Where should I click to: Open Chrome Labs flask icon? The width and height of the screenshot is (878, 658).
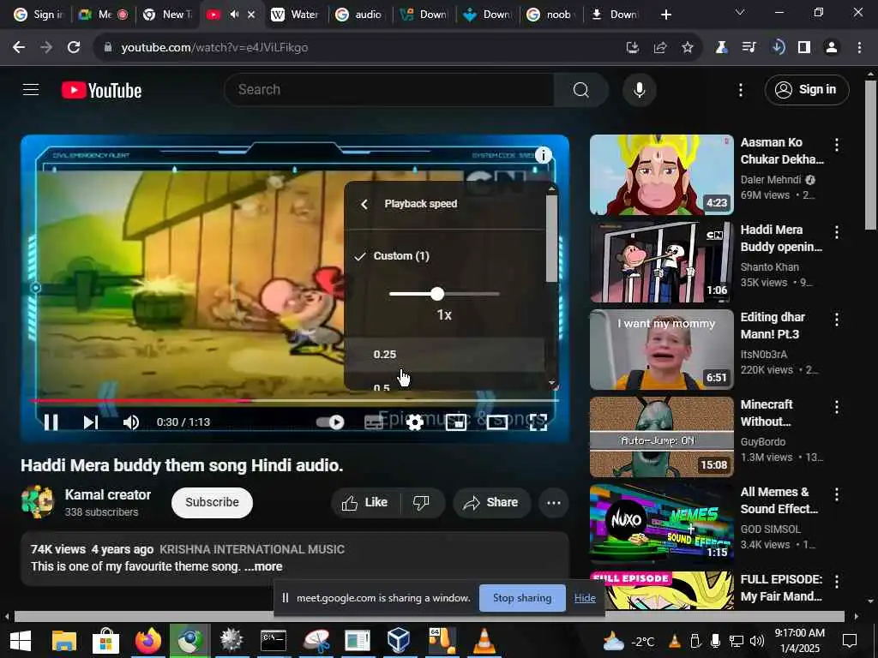click(x=721, y=48)
